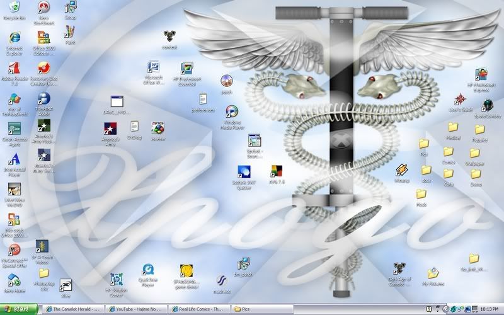Open InterActual Player shortcut
Viewport: 504px width, 315px height.
coord(14,159)
